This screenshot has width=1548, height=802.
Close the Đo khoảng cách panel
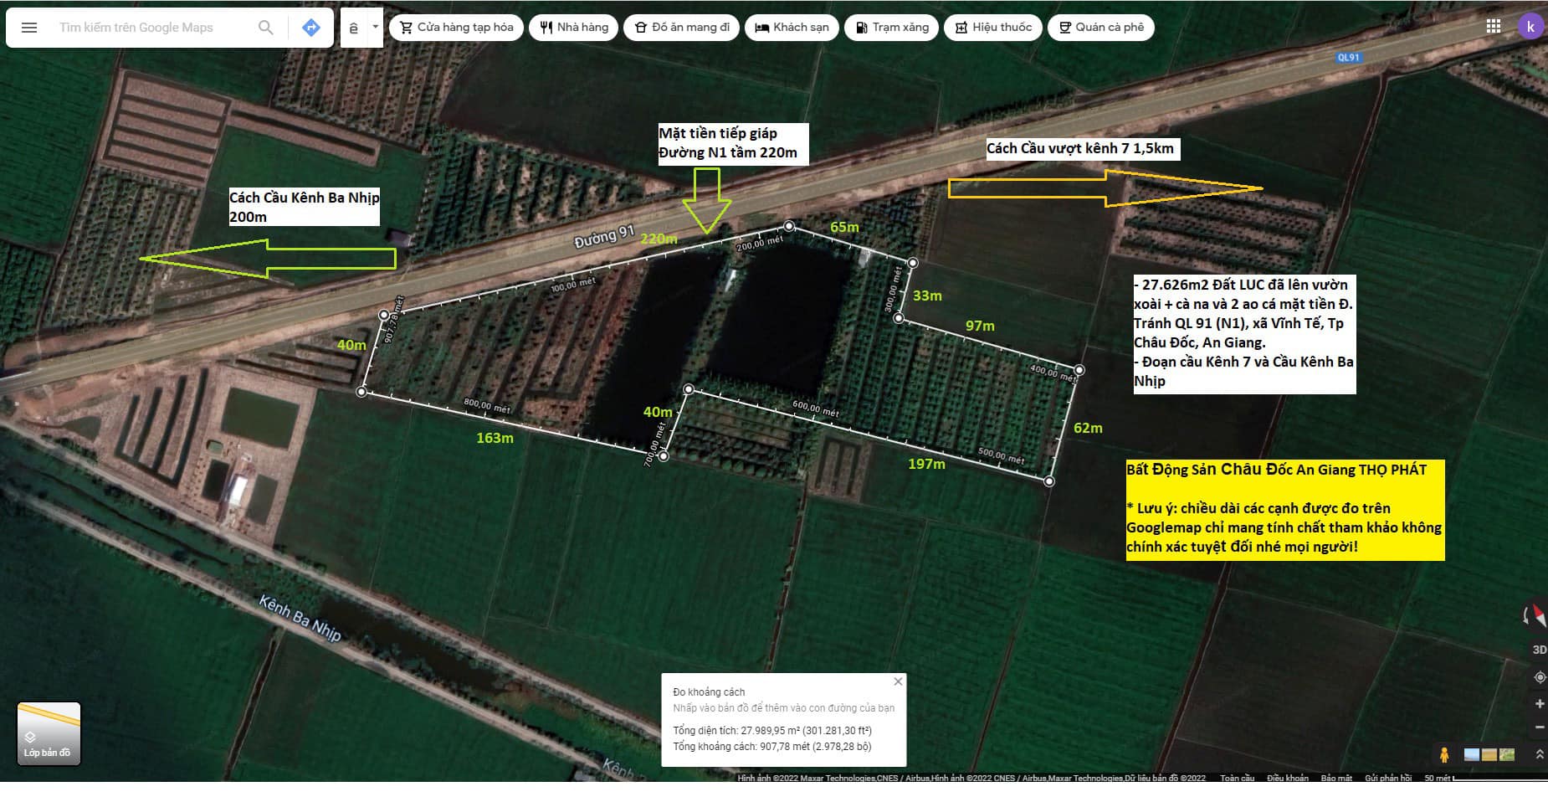click(898, 681)
